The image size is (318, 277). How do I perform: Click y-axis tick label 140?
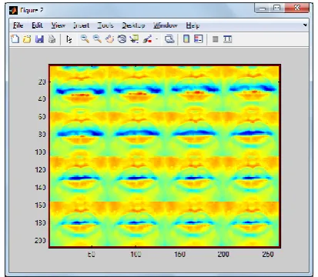(x=41, y=188)
